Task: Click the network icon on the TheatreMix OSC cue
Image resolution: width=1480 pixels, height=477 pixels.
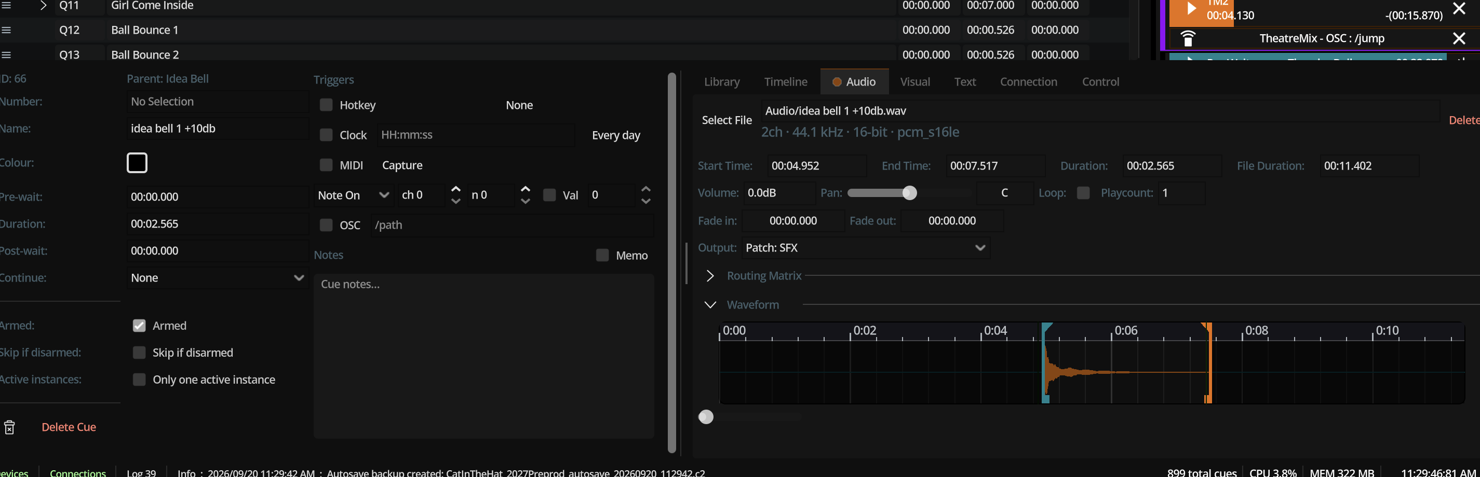Action: [x=1188, y=38]
